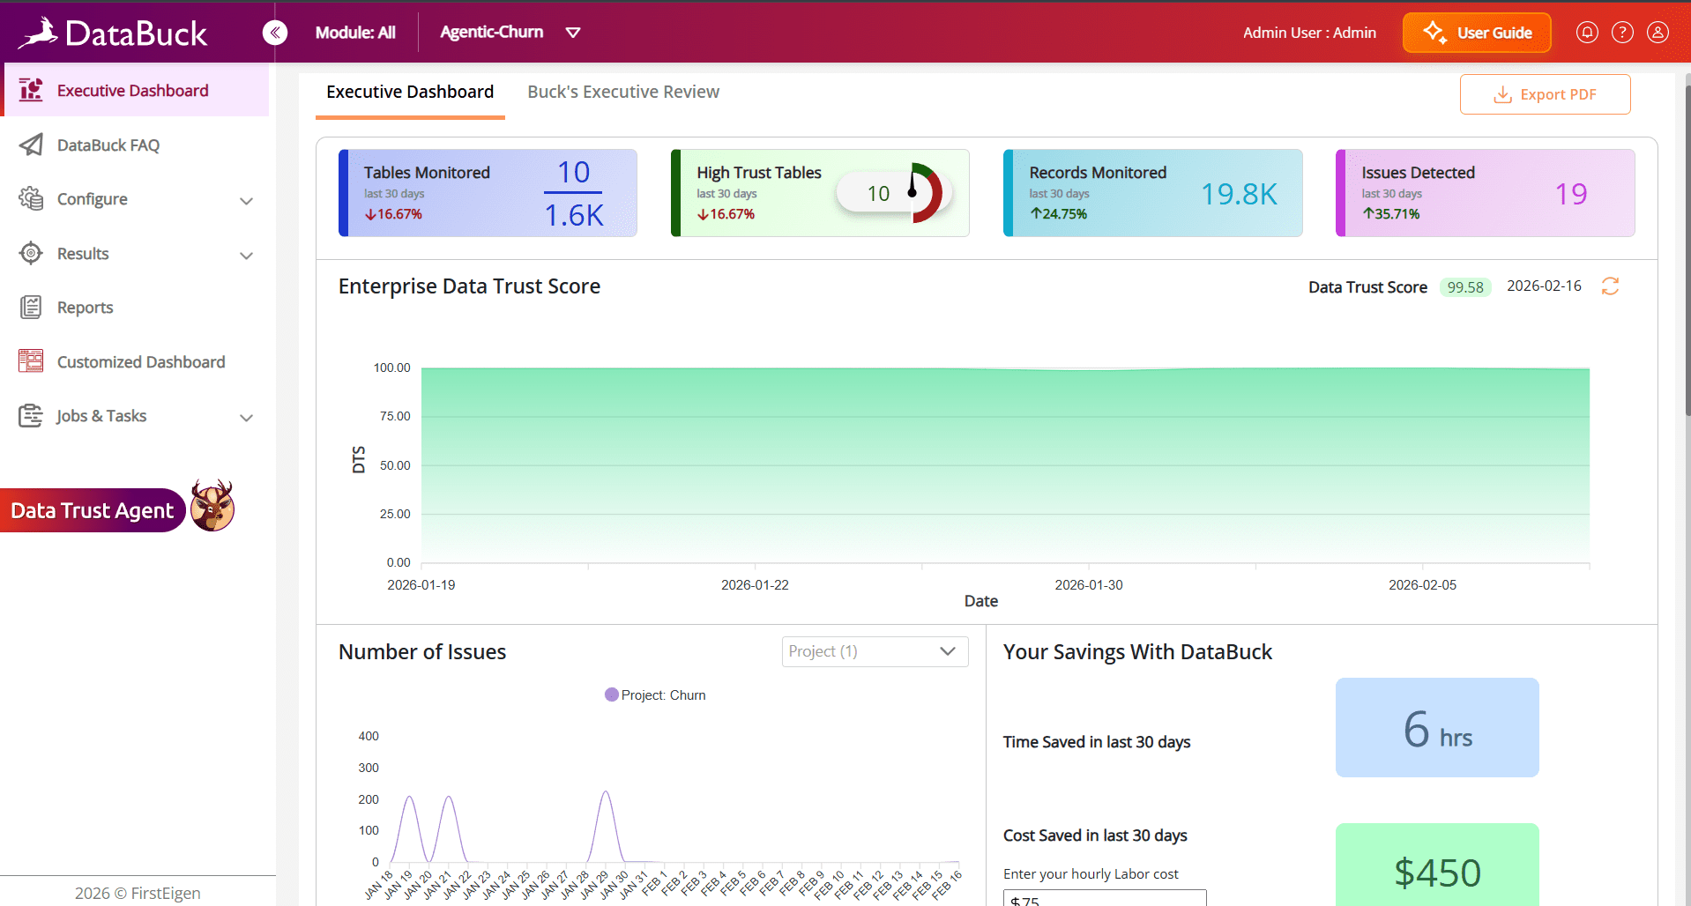Click the hourly labor cost field
The height and width of the screenshot is (906, 1691).
click(1105, 898)
